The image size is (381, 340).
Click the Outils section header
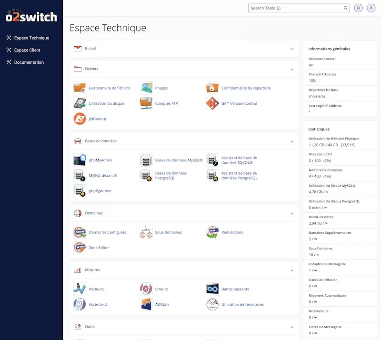coord(184,327)
